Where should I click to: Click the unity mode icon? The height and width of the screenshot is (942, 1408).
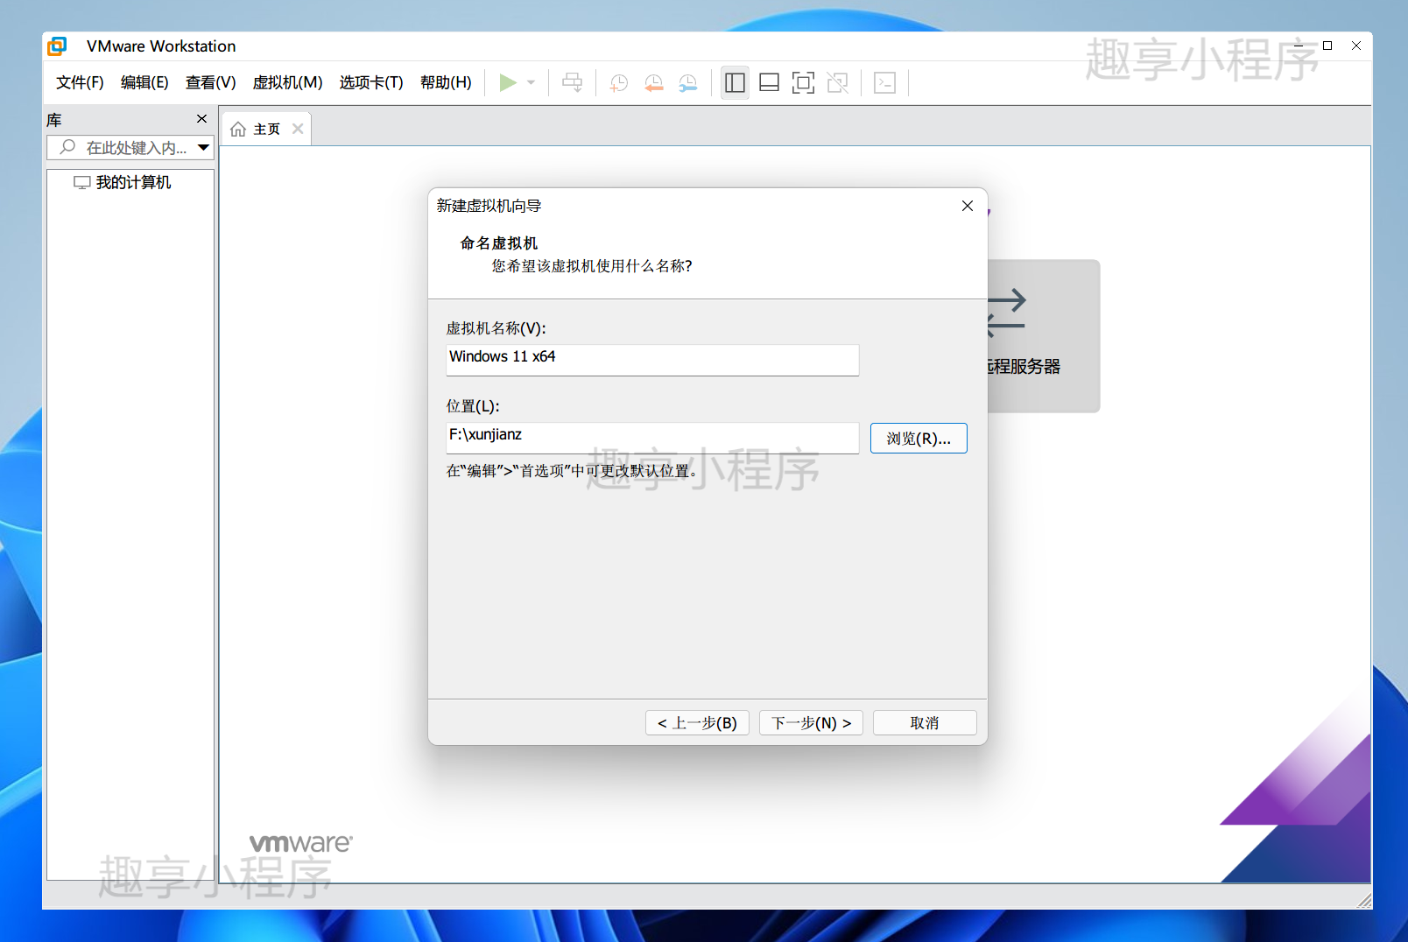pos(838,83)
